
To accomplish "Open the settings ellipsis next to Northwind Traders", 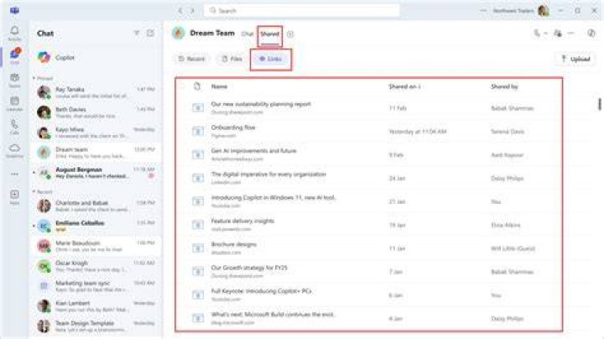I will (483, 11).
